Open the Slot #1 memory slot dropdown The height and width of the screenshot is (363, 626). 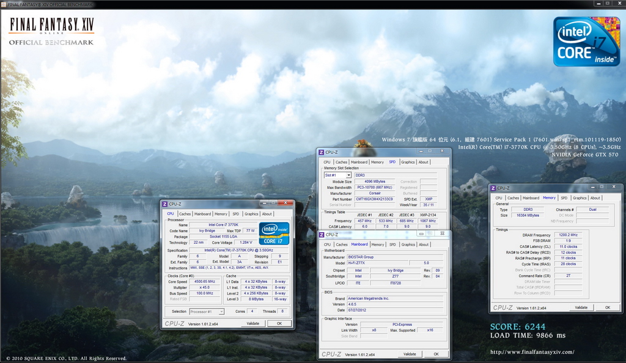(x=337, y=175)
